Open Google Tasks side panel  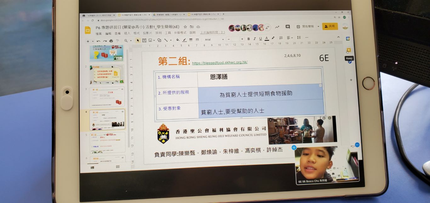[x=350, y=62]
